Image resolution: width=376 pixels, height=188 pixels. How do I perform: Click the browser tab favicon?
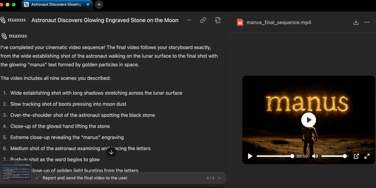[26, 4]
